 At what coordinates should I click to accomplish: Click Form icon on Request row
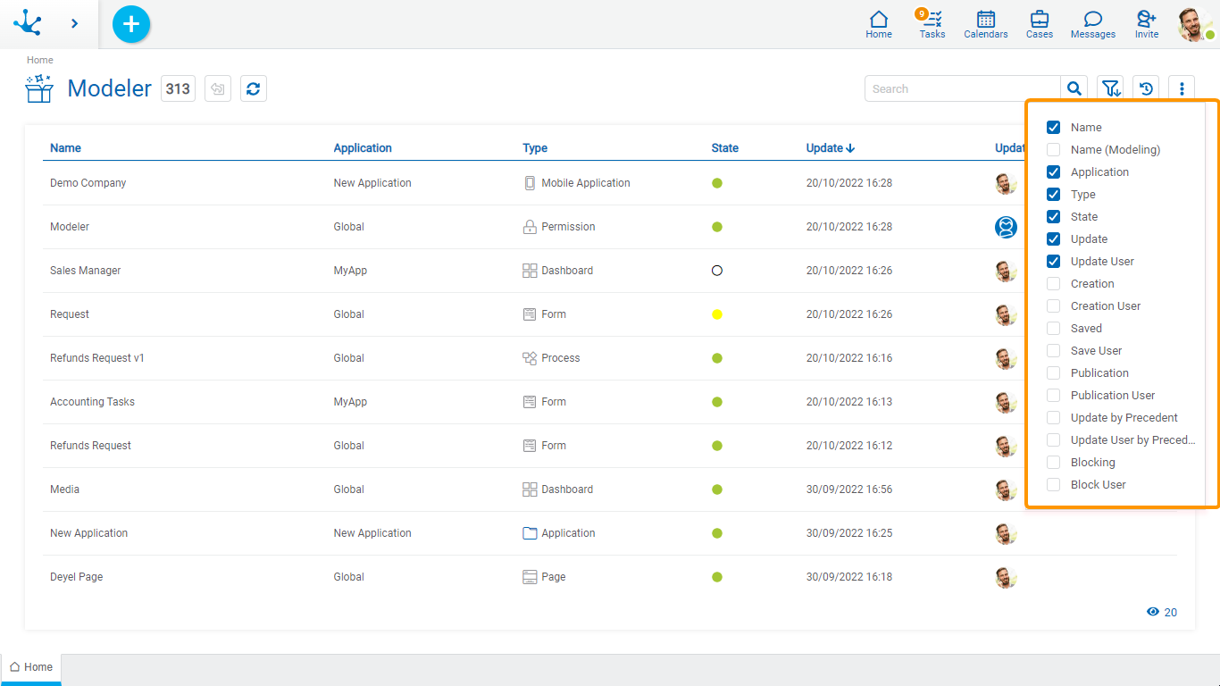[530, 314]
